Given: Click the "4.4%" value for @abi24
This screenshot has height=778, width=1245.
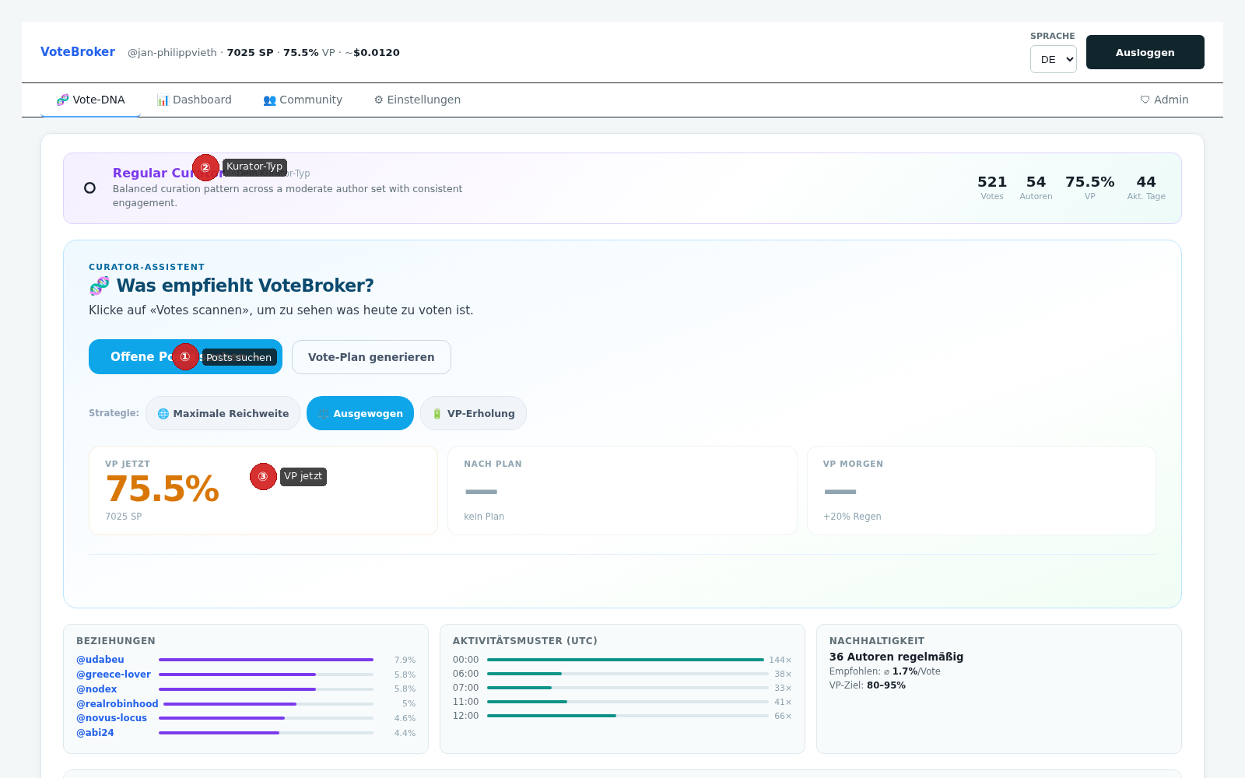Looking at the screenshot, I should tap(405, 733).
